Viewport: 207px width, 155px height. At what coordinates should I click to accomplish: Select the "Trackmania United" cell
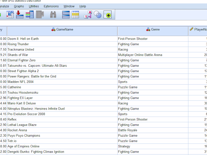pyautogui.click(x=62, y=50)
